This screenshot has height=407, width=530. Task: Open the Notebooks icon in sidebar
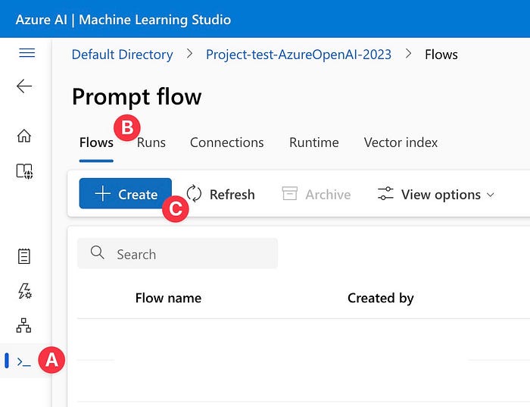click(x=24, y=256)
